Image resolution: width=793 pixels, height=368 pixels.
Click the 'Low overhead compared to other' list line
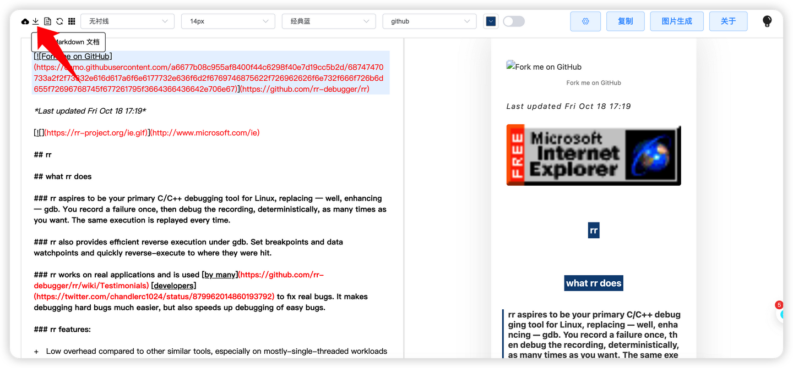(210, 352)
